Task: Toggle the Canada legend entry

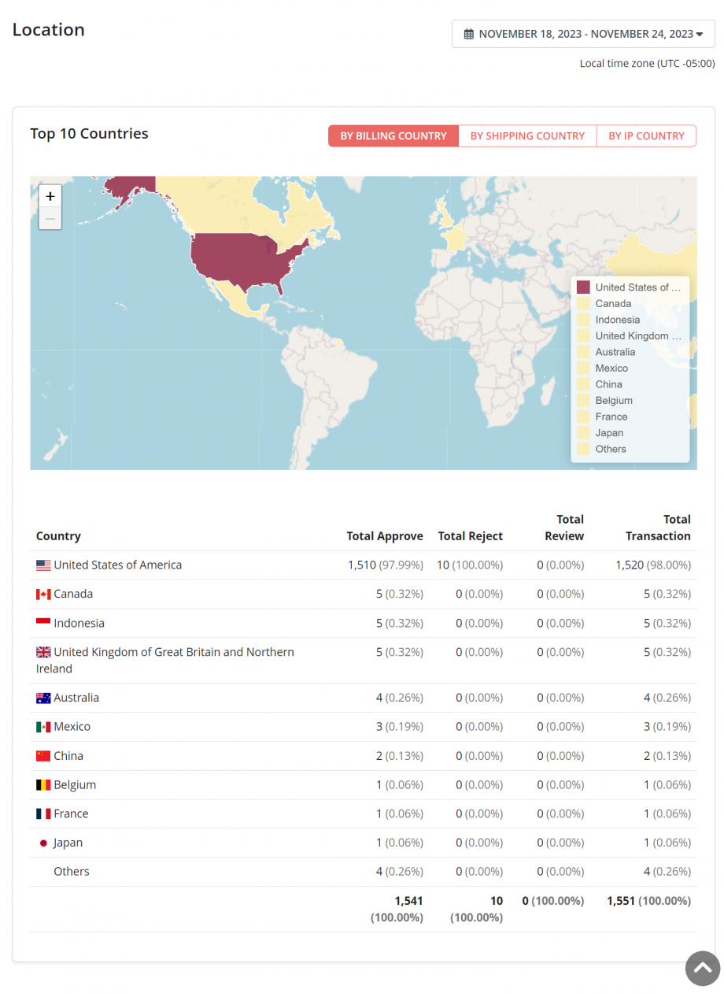Action: tap(613, 303)
